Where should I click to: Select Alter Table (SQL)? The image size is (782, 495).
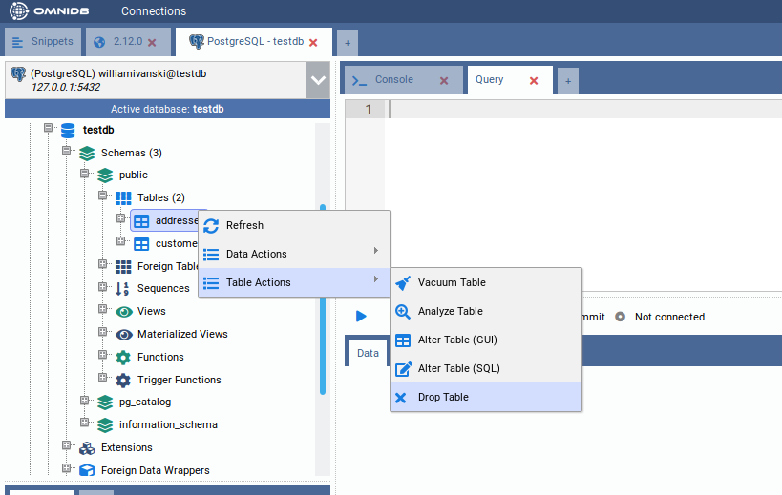486,368
